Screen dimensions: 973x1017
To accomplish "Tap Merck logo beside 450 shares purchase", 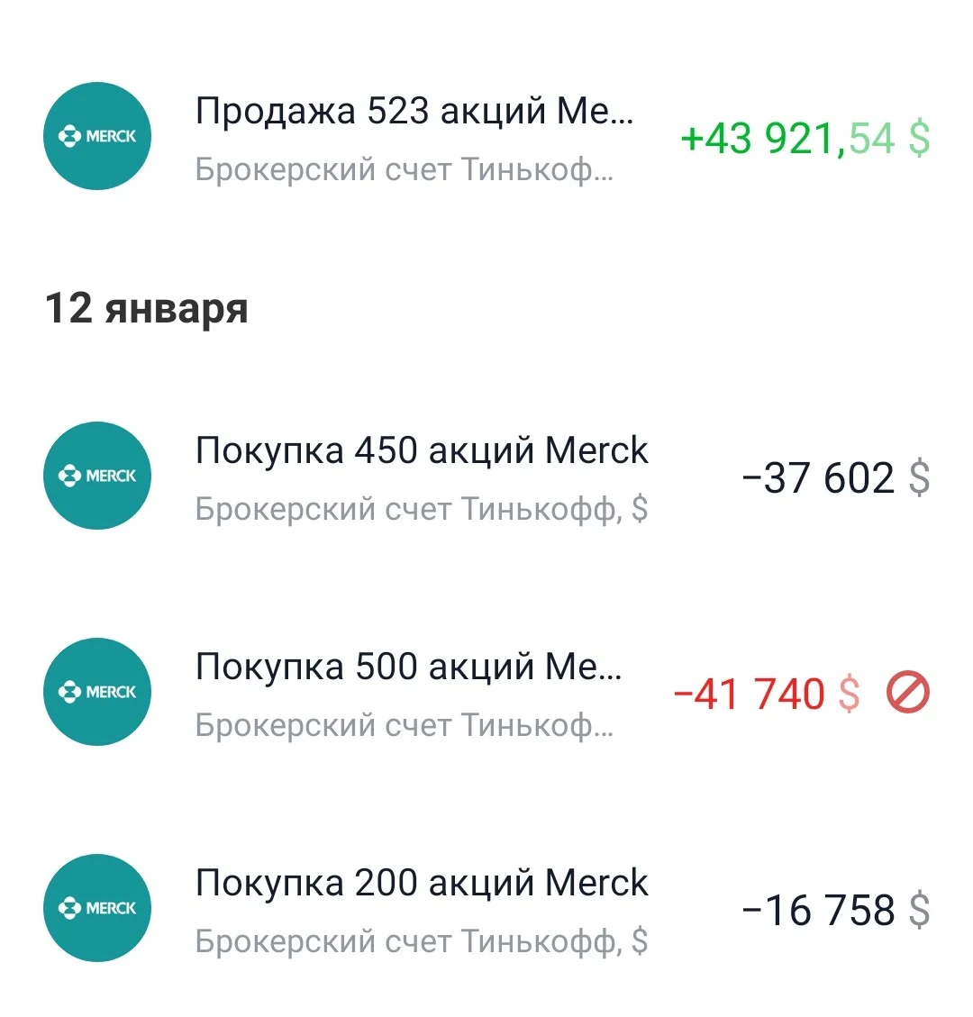I will [x=97, y=476].
